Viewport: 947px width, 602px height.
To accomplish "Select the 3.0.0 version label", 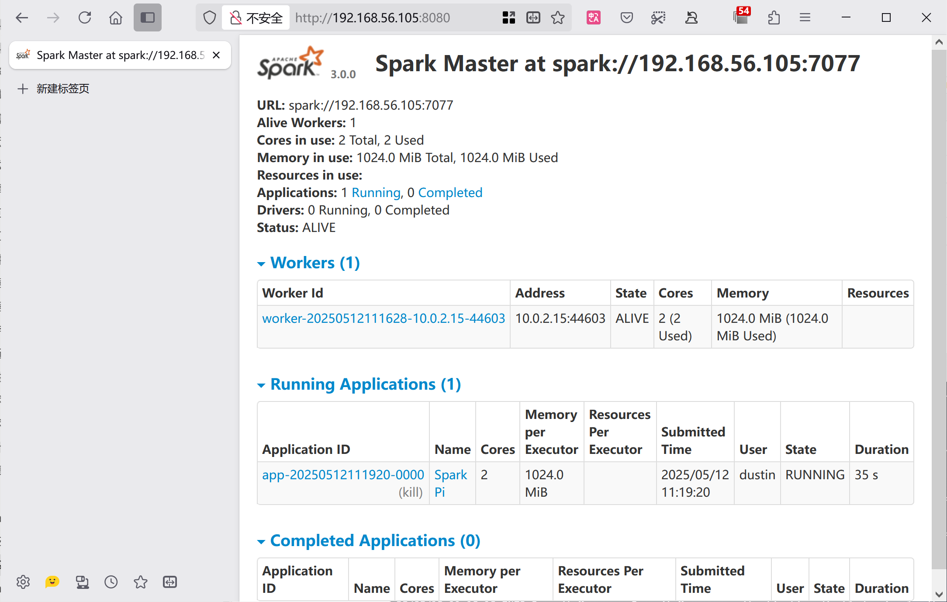I will (x=343, y=74).
